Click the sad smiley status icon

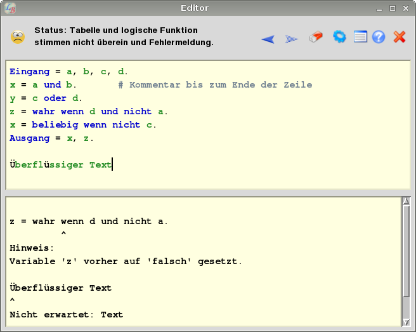click(x=18, y=37)
